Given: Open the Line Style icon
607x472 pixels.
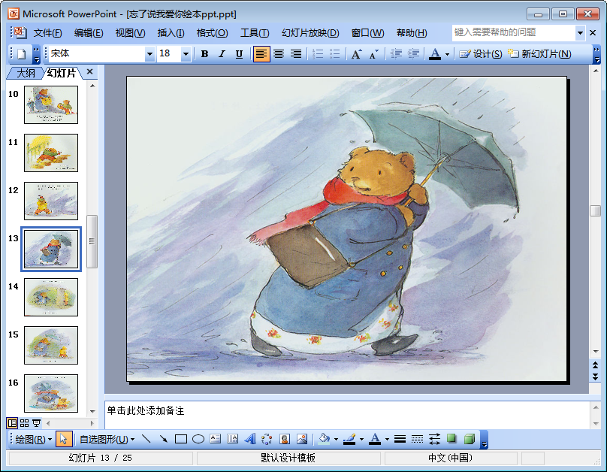Looking at the screenshot, I should point(400,439).
